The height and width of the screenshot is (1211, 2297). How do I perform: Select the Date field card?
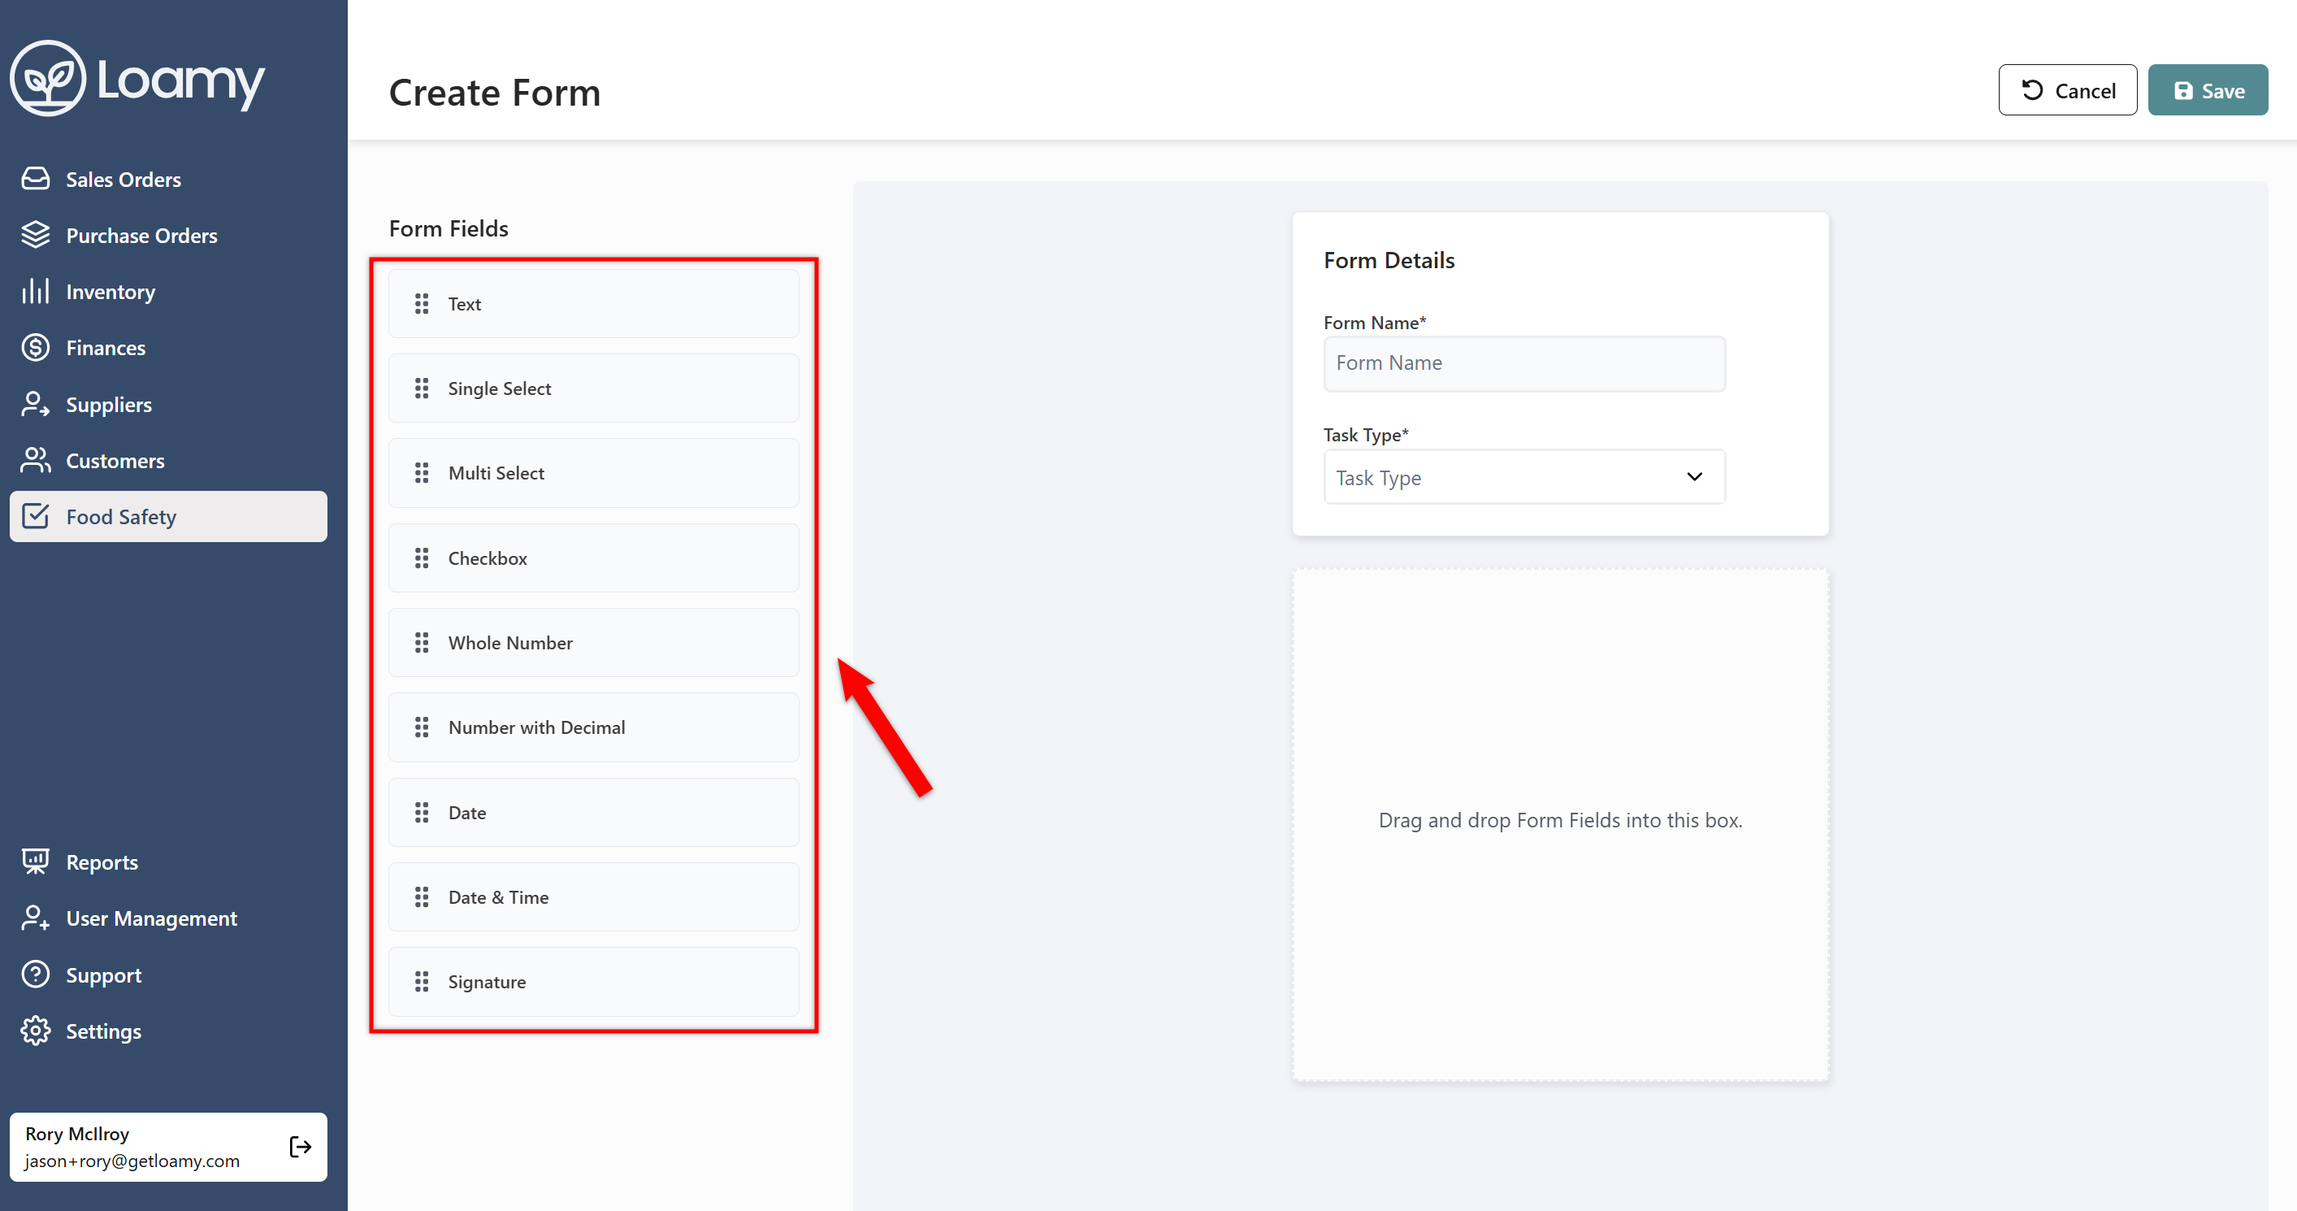(593, 813)
